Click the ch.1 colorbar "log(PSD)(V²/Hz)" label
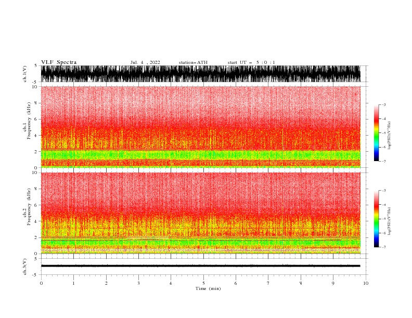412x318 pixels. coord(389,136)
